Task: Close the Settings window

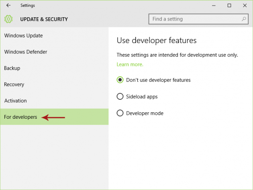Action: [x=245, y=6]
